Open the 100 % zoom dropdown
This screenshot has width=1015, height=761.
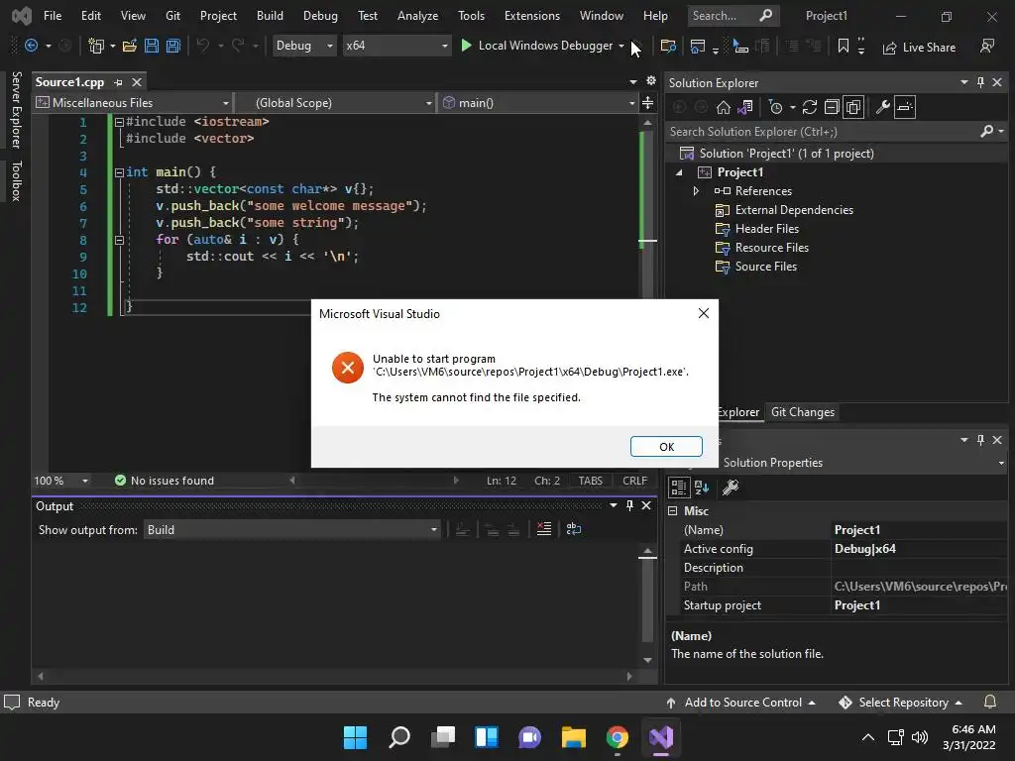[60, 481]
